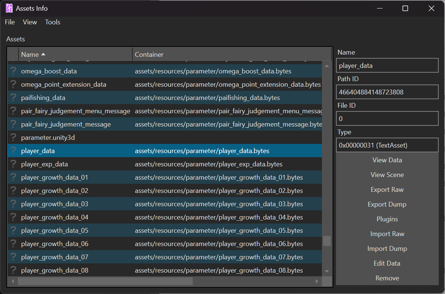Click the Import Dump button
Viewport: 445px width, 294px height.
pyautogui.click(x=387, y=249)
